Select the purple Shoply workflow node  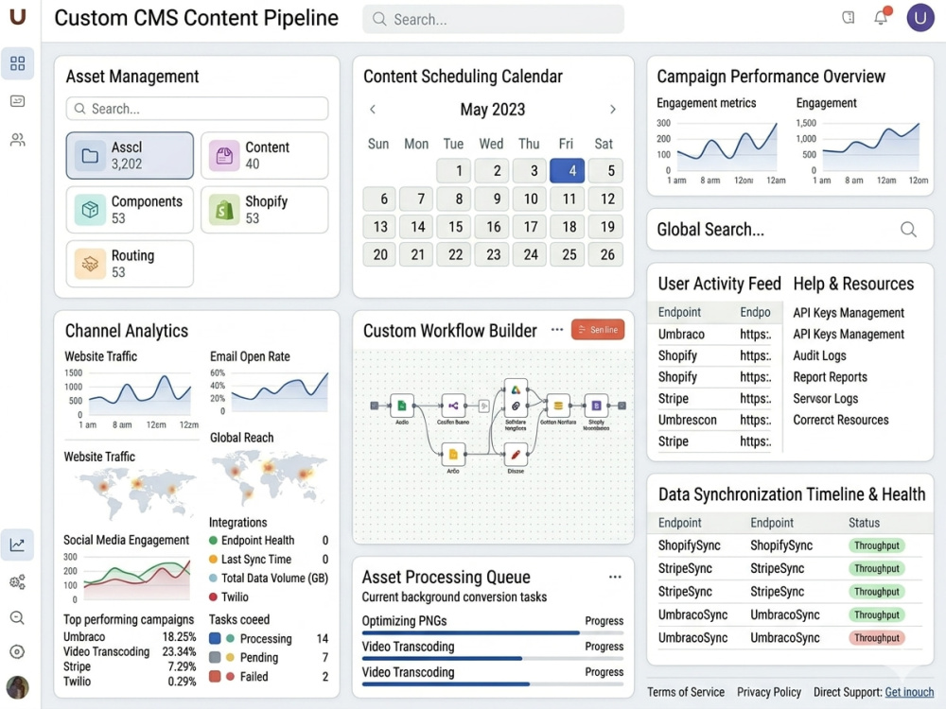(596, 406)
